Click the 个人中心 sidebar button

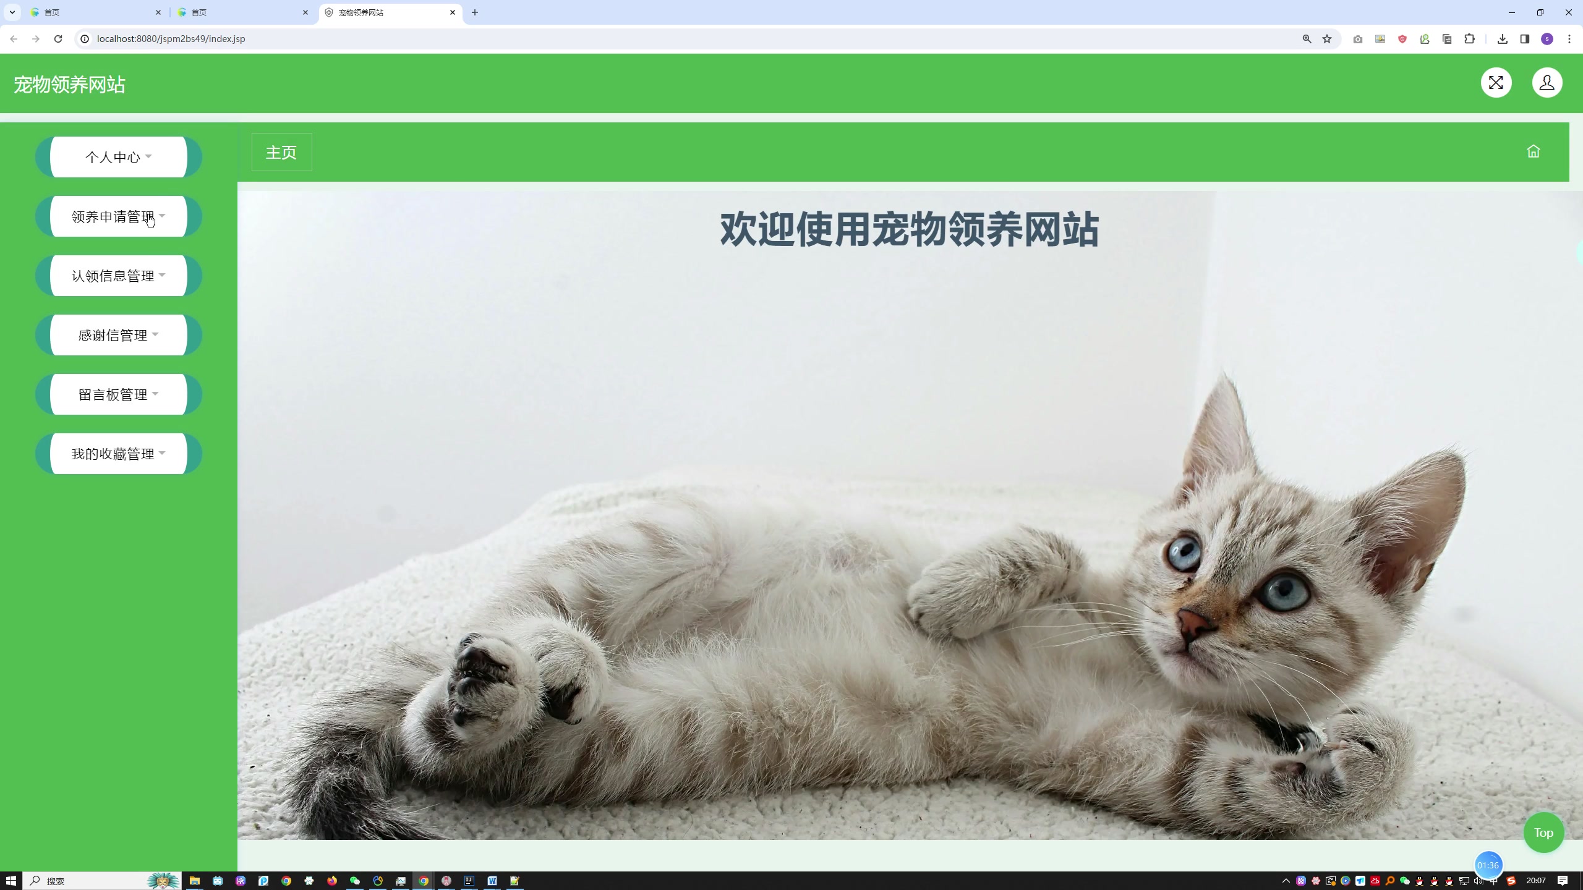point(119,156)
